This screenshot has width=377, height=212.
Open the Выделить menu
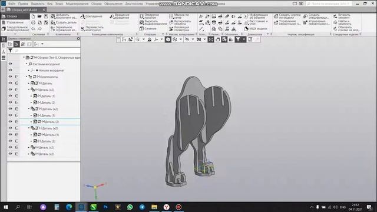(38, 4)
